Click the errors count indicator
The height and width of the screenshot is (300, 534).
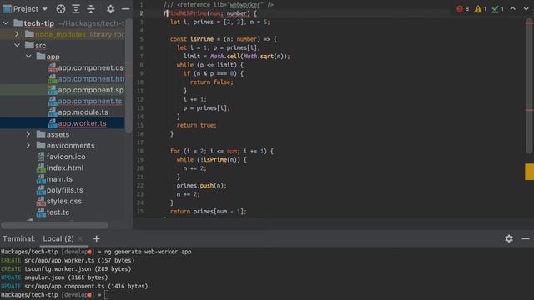pyautogui.click(x=462, y=9)
